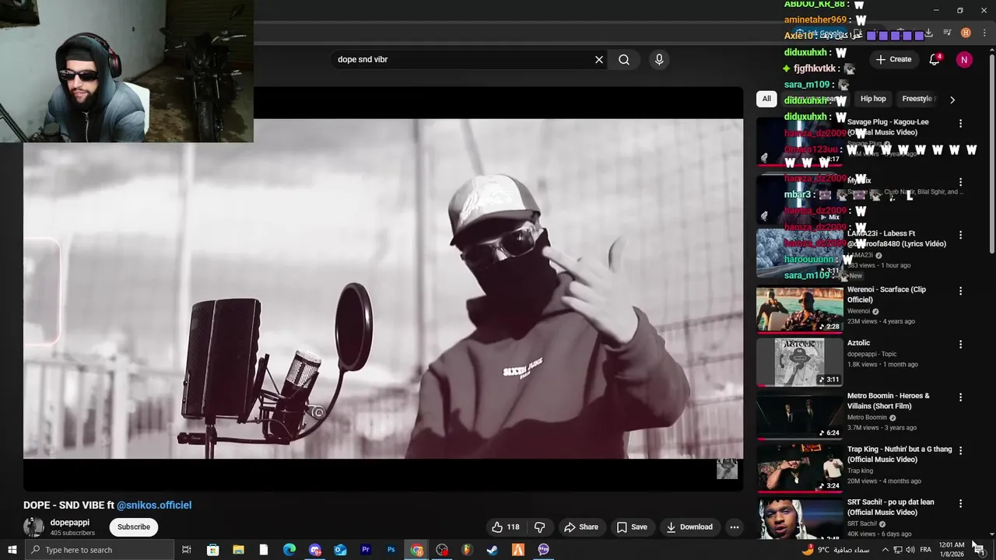
Task: Clear the YouTube search box with X
Action: coord(599,60)
